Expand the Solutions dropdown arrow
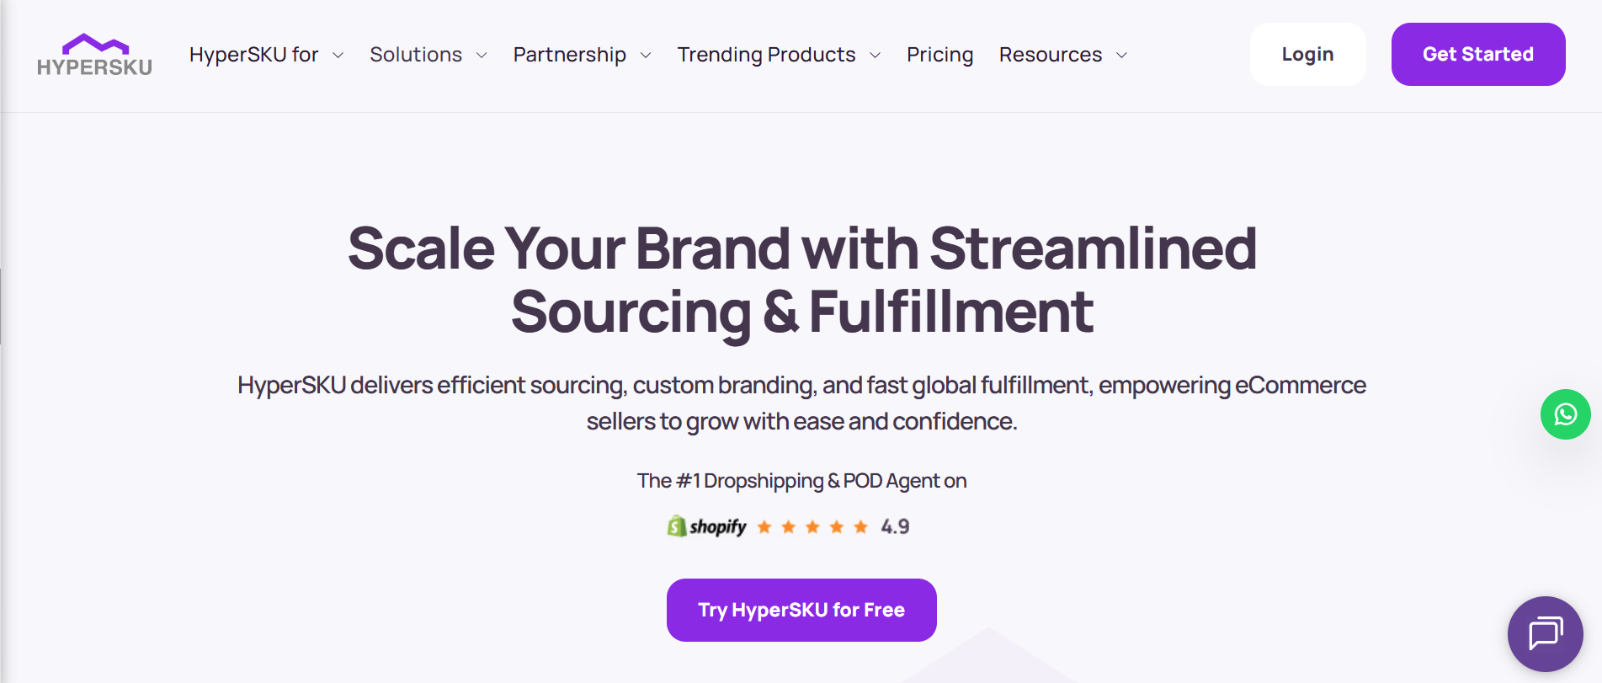 482,56
